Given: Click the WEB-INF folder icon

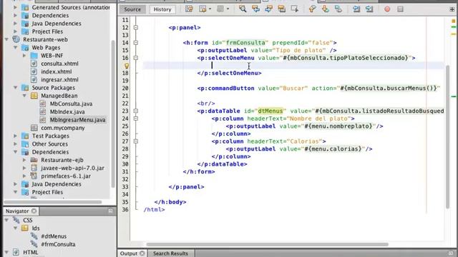Looking at the screenshot, I should [34, 56].
